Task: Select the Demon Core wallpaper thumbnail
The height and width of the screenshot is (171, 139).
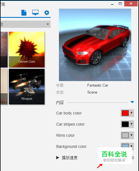Action: pos(27,50)
